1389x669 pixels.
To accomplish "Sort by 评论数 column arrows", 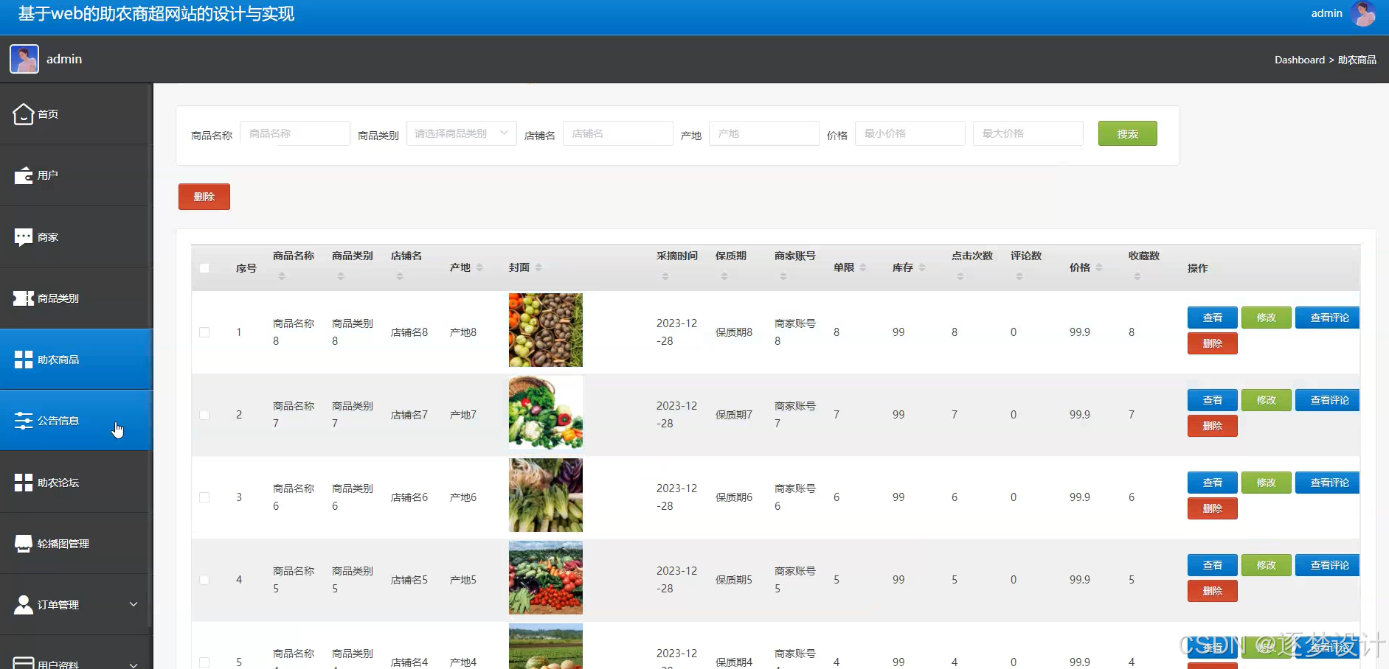I will click(x=1019, y=276).
